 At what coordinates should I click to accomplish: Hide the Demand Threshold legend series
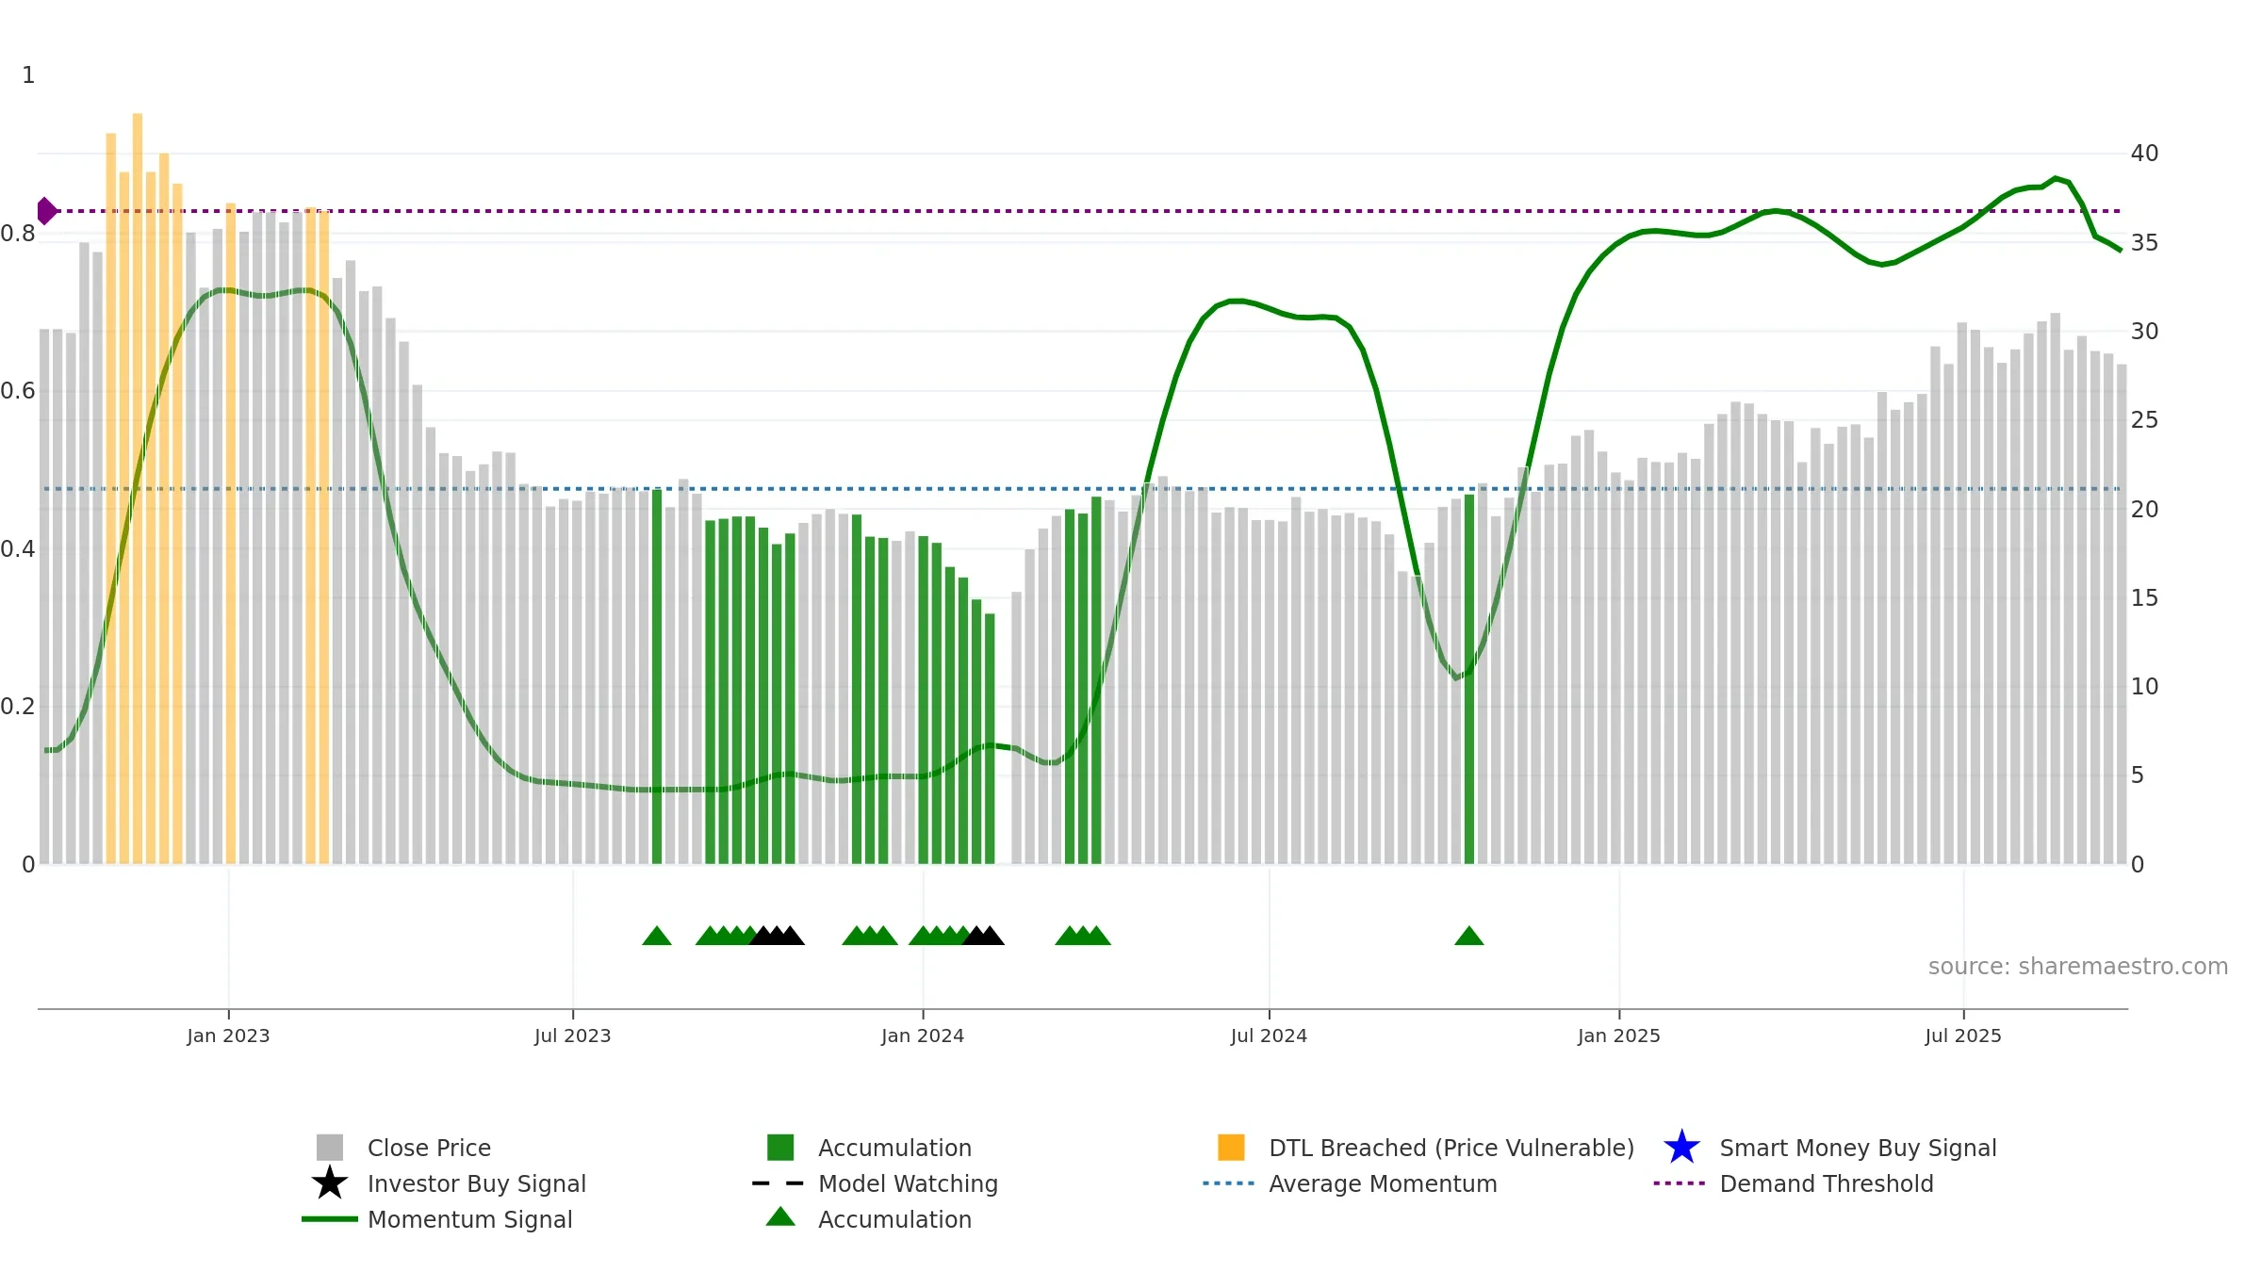click(x=1826, y=1183)
